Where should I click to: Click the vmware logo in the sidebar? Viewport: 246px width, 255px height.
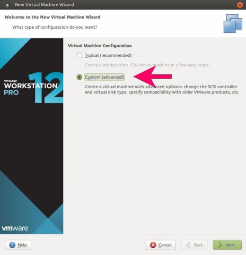[15, 228]
